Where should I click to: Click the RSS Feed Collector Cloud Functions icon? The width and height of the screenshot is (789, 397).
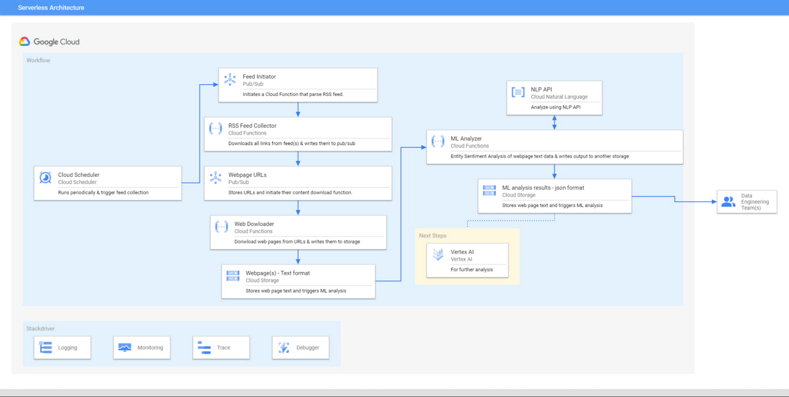tap(216, 128)
